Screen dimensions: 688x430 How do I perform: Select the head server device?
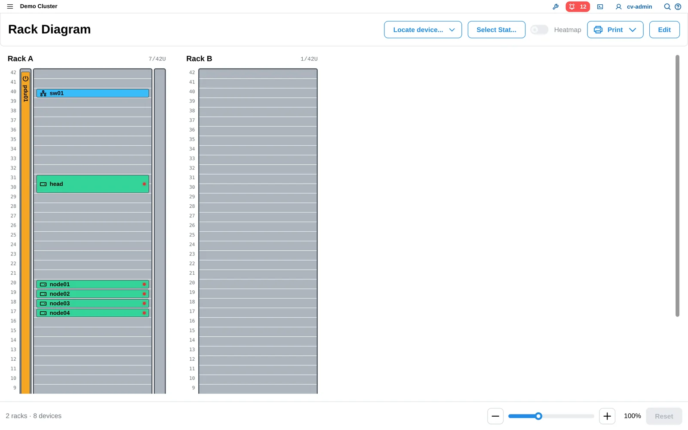point(92,184)
